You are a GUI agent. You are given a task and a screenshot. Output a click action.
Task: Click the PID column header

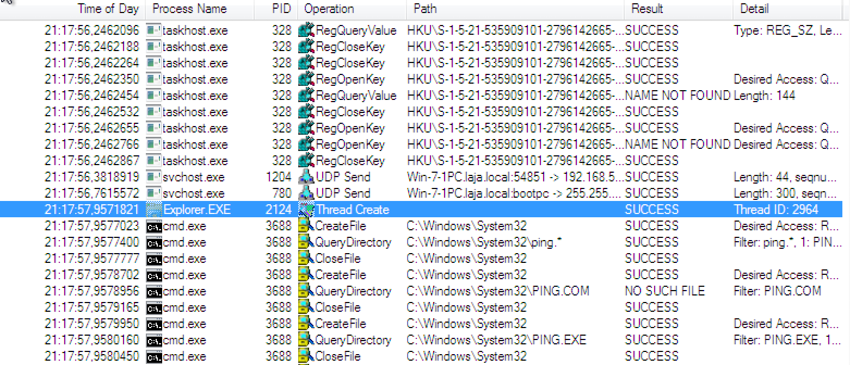tap(281, 9)
